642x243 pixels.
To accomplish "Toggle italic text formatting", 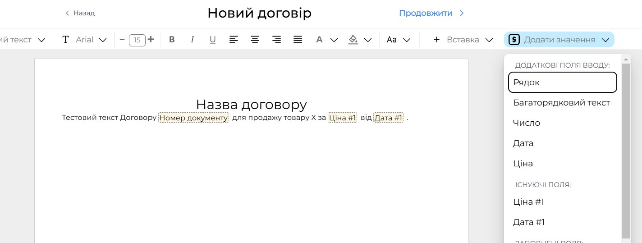I will [192, 40].
